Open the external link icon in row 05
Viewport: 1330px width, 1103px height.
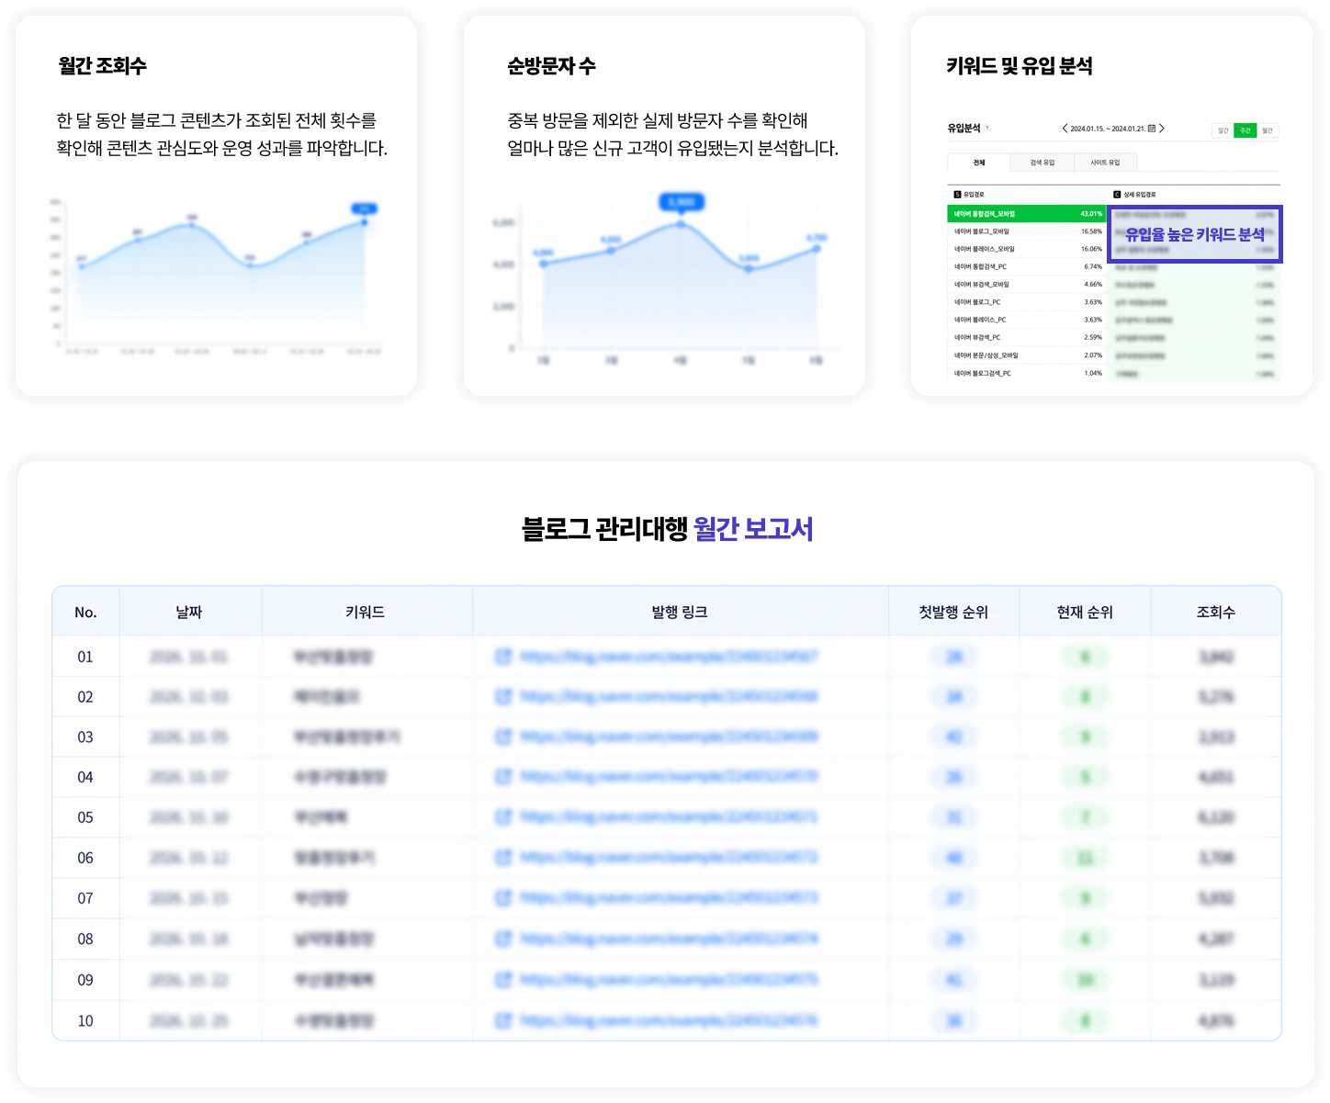[503, 817]
